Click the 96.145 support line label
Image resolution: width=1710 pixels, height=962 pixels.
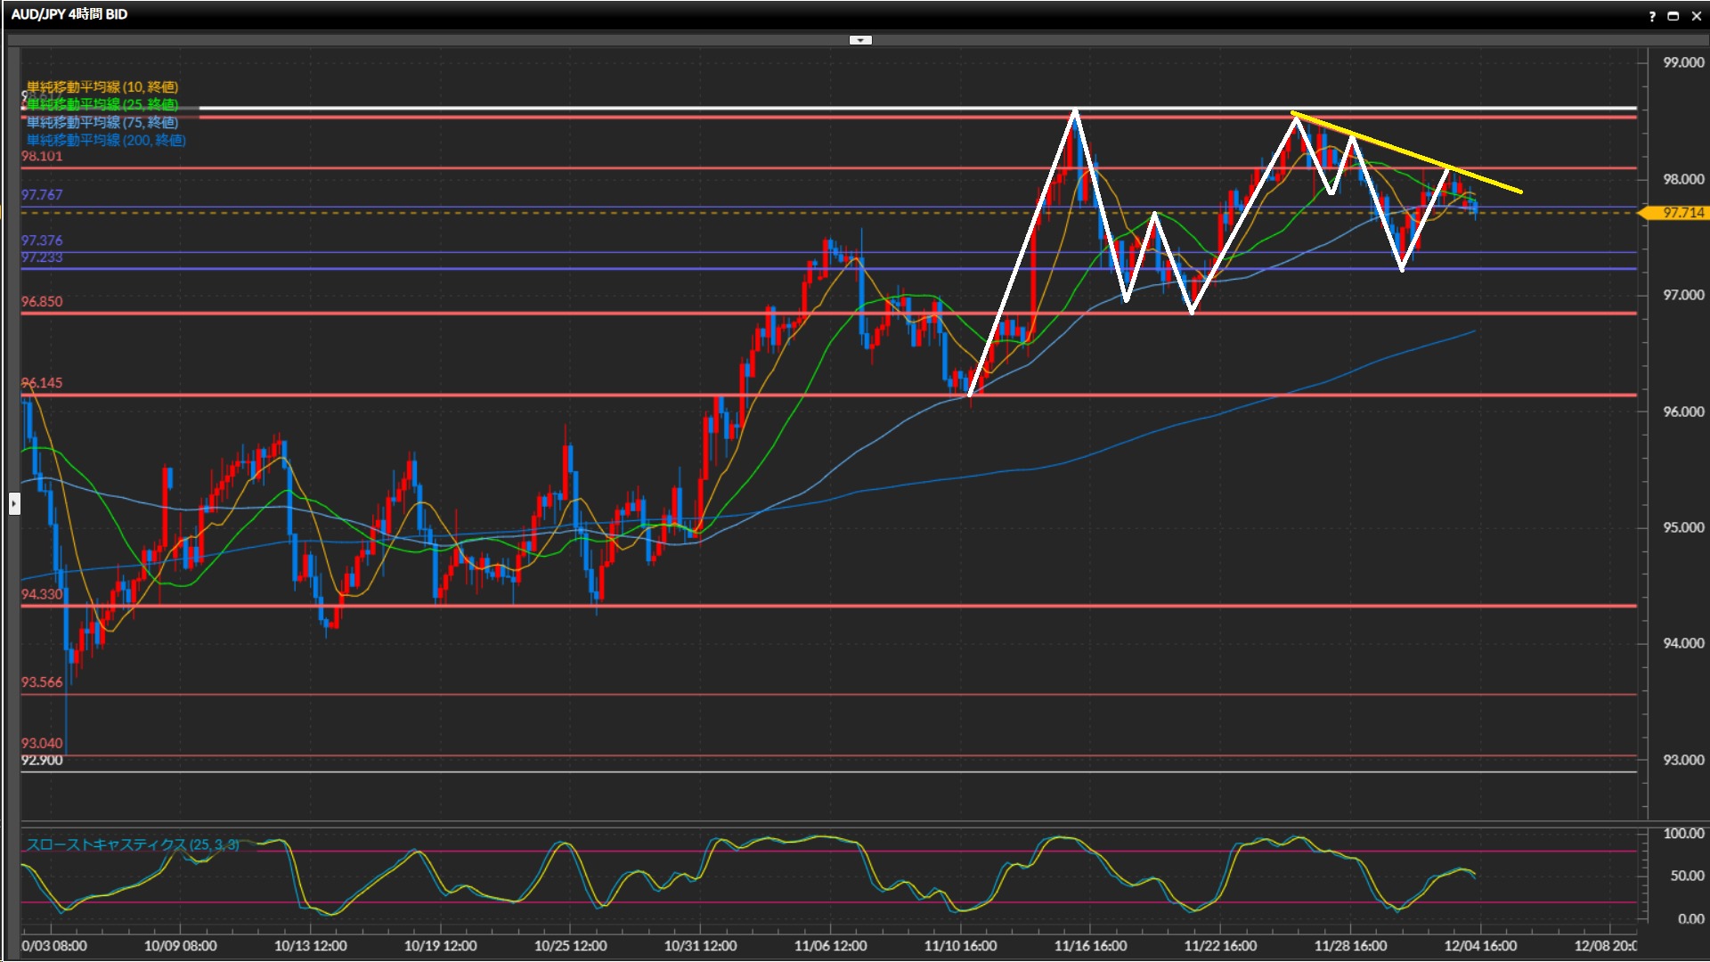point(42,383)
